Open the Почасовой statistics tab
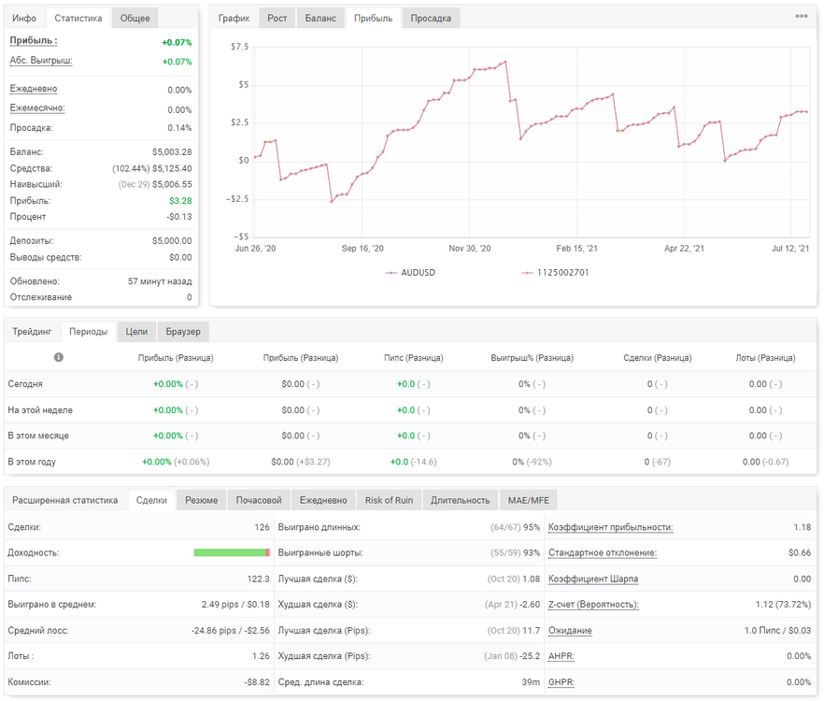Image resolution: width=824 pixels, height=701 pixels. [x=259, y=500]
